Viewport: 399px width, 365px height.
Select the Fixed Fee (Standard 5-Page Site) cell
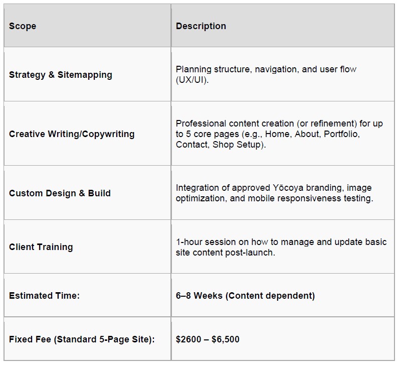[82, 339]
